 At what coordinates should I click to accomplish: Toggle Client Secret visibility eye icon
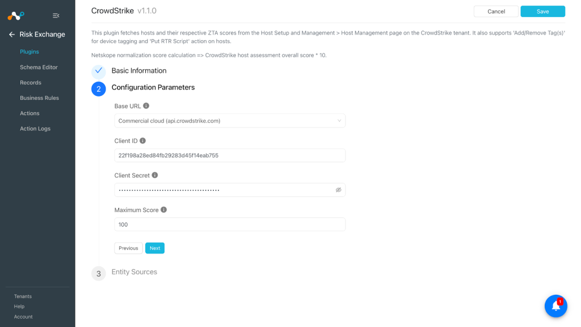pos(338,190)
